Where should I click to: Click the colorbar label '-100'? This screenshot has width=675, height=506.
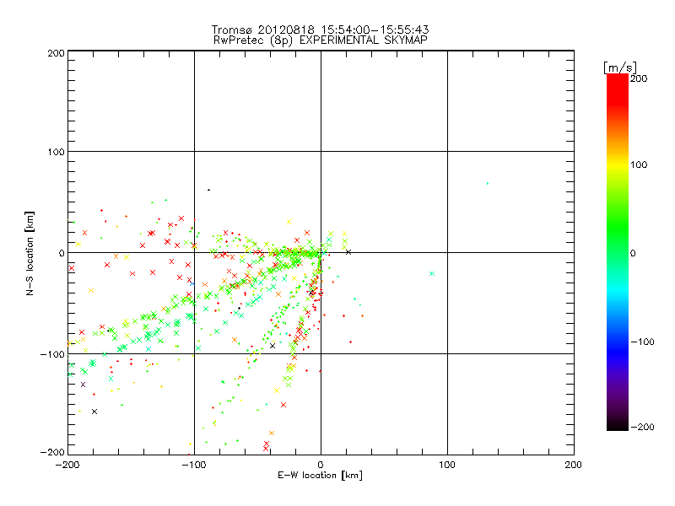click(642, 342)
